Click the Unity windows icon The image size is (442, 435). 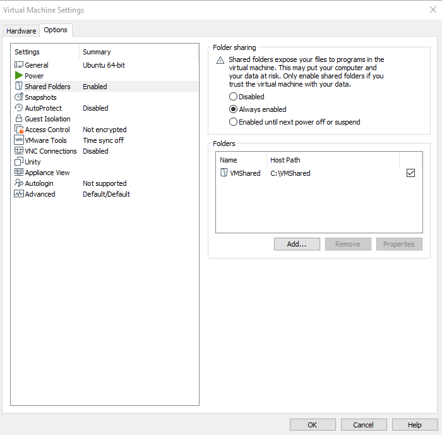(18, 161)
